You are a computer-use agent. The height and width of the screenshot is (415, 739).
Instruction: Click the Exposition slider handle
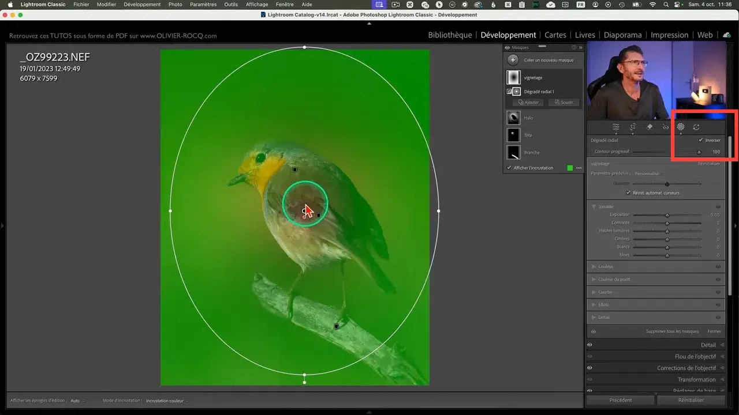667,215
